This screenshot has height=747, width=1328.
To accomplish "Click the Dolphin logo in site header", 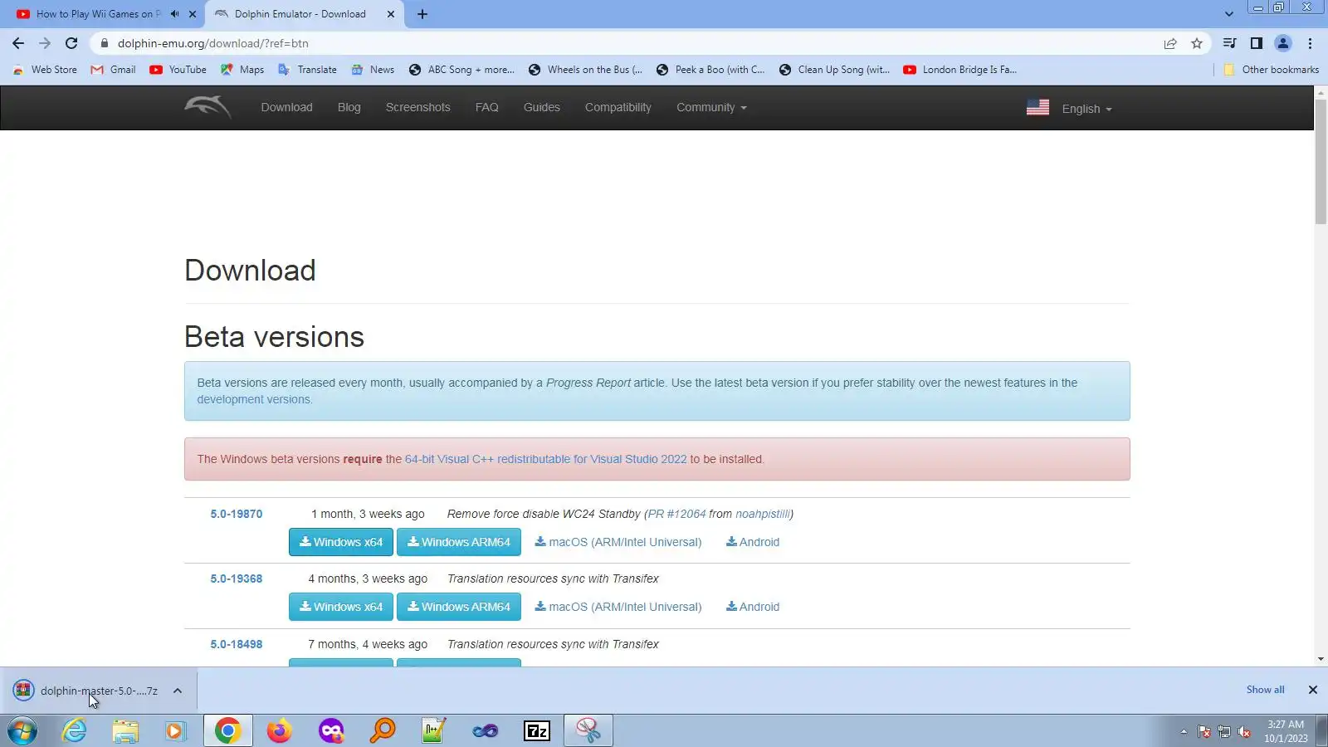I will tap(207, 107).
